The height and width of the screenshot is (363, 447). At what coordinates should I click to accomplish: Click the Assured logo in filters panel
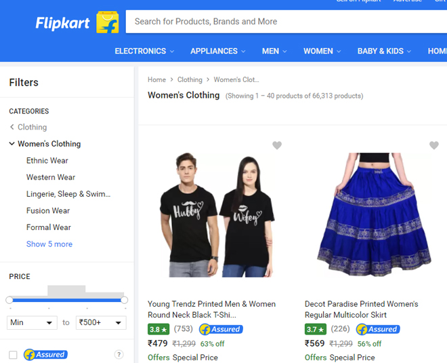pyautogui.click(x=45, y=355)
